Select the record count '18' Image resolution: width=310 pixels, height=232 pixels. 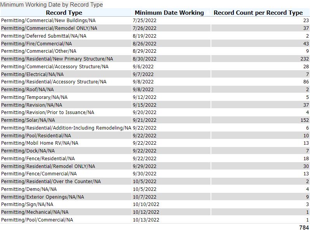click(x=306, y=158)
